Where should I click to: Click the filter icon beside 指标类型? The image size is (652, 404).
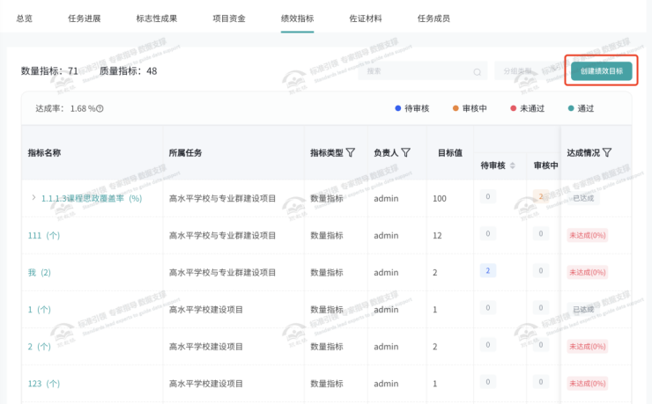(x=351, y=153)
